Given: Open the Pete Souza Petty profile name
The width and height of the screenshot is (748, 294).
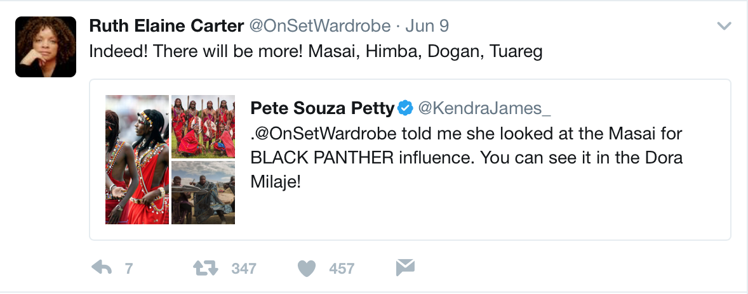Looking at the screenshot, I should (323, 108).
